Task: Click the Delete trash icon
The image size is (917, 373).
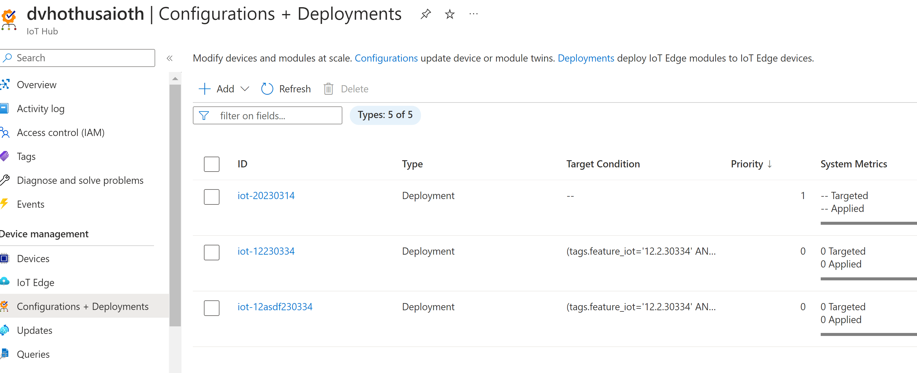Action: pyautogui.click(x=328, y=89)
